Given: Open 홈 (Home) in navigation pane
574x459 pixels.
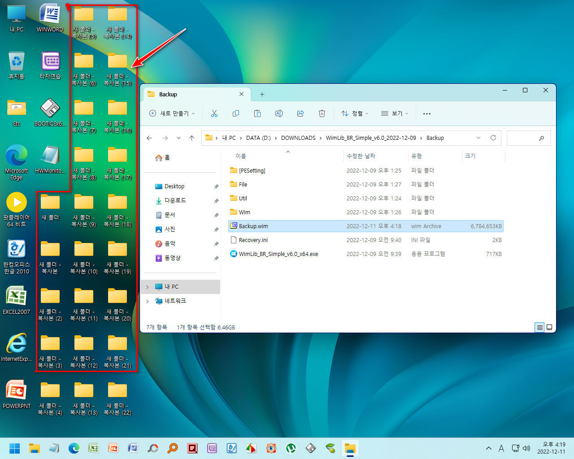Looking at the screenshot, I should pos(162,158).
